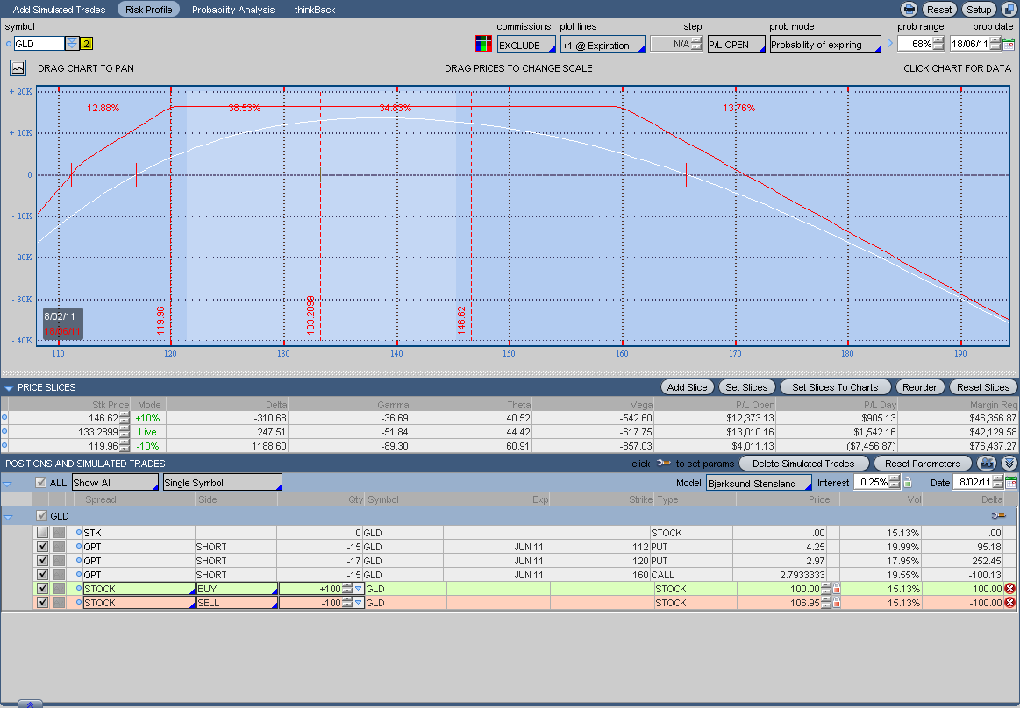Remove the simulated SELL stock trade
1020x708 pixels.
(x=1009, y=603)
